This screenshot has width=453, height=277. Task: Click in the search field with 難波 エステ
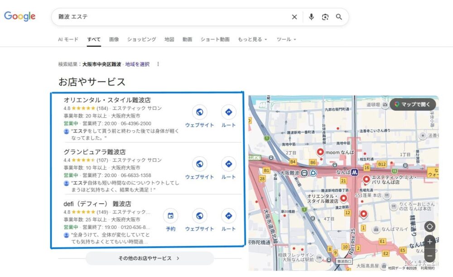click(172, 17)
